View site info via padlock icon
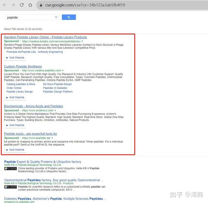The height and width of the screenshot is (203, 208). (x=41, y=5)
